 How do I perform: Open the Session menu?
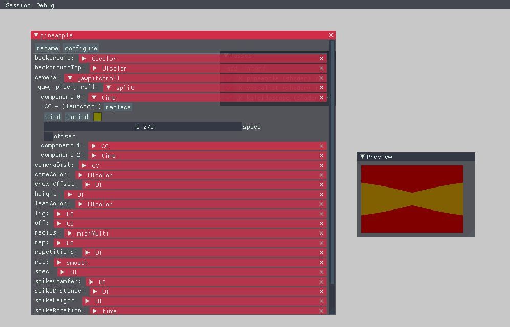coord(18,5)
